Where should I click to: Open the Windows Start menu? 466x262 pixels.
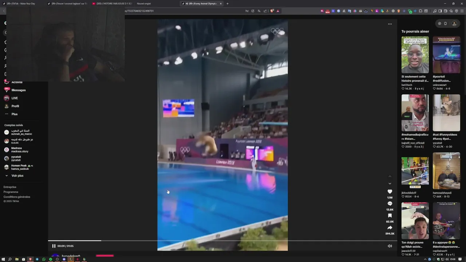3,259
